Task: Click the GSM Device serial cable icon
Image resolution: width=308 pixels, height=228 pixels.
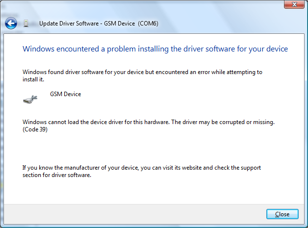Action: [x=30, y=99]
